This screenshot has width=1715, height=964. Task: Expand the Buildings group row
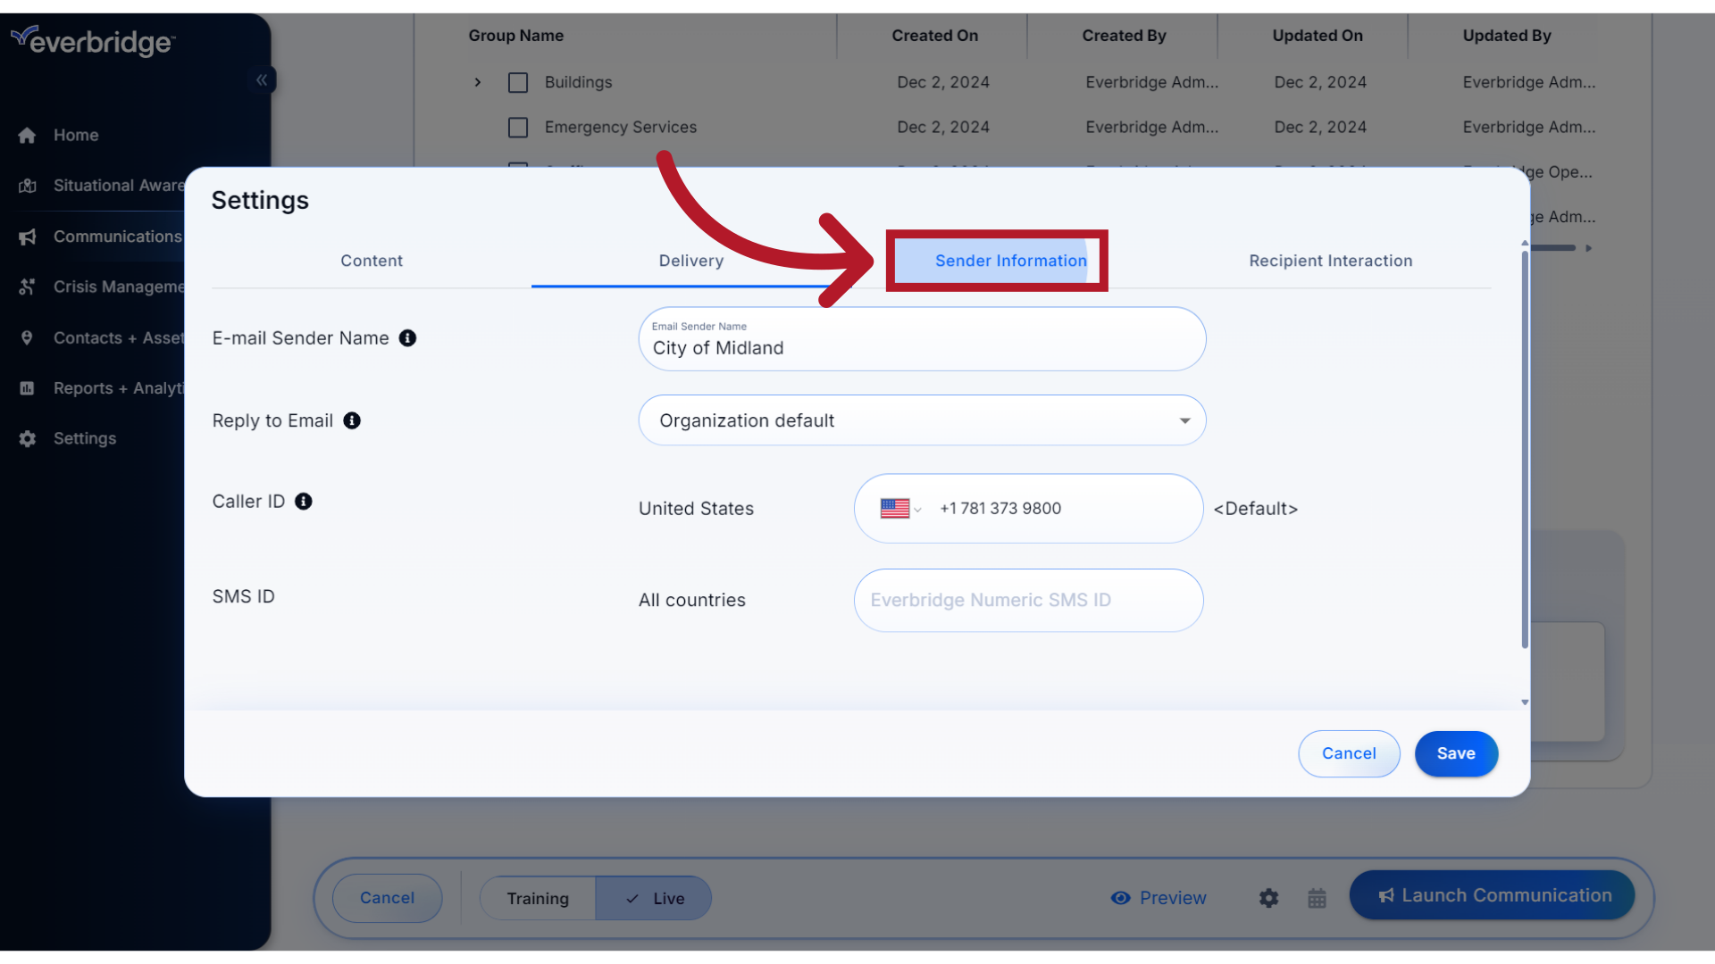click(478, 82)
